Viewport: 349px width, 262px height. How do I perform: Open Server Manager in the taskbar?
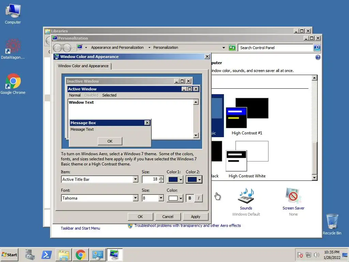(30, 254)
